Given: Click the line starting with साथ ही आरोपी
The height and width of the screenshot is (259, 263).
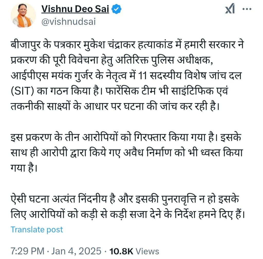Looking at the screenshot, I should [x=127, y=153].
